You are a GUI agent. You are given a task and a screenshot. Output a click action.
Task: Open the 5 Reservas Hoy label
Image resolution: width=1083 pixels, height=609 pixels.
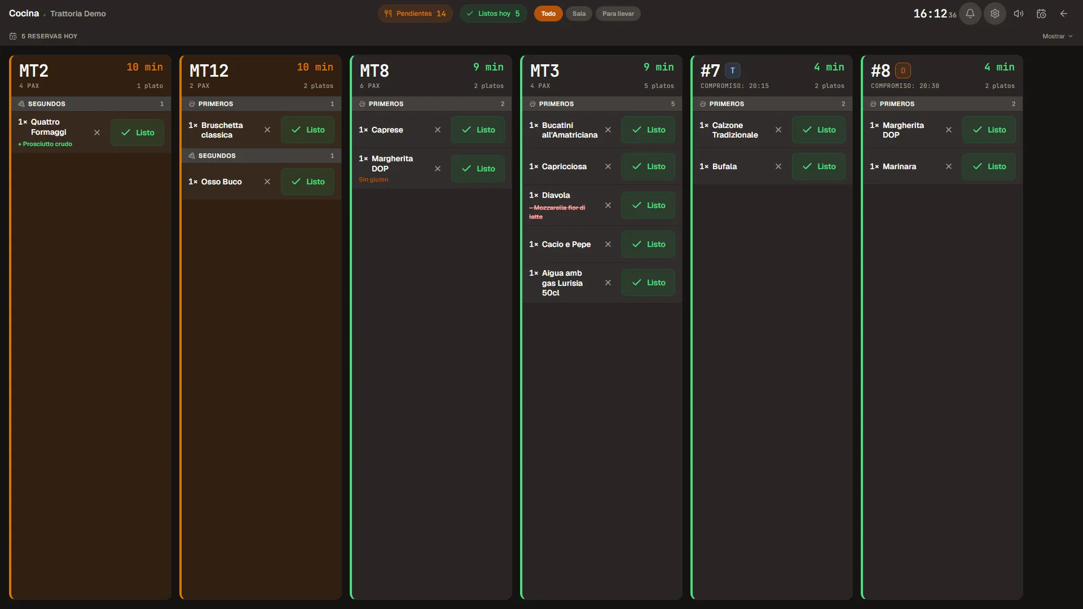(50, 36)
